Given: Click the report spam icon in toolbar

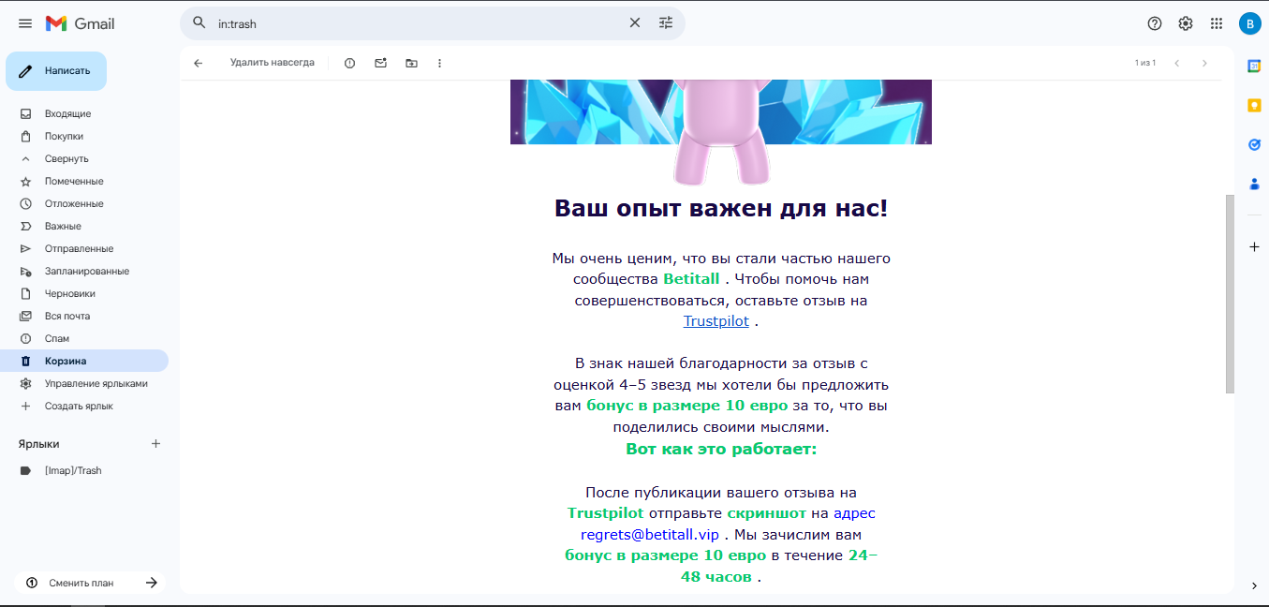Looking at the screenshot, I should [349, 63].
